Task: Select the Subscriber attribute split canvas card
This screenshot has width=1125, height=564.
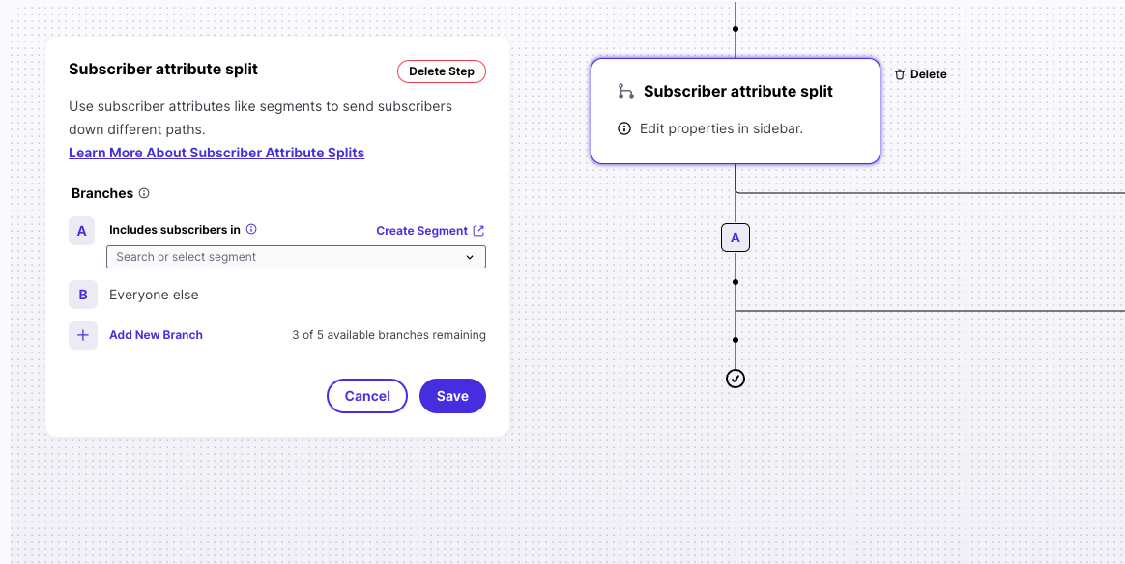Action: point(736,111)
